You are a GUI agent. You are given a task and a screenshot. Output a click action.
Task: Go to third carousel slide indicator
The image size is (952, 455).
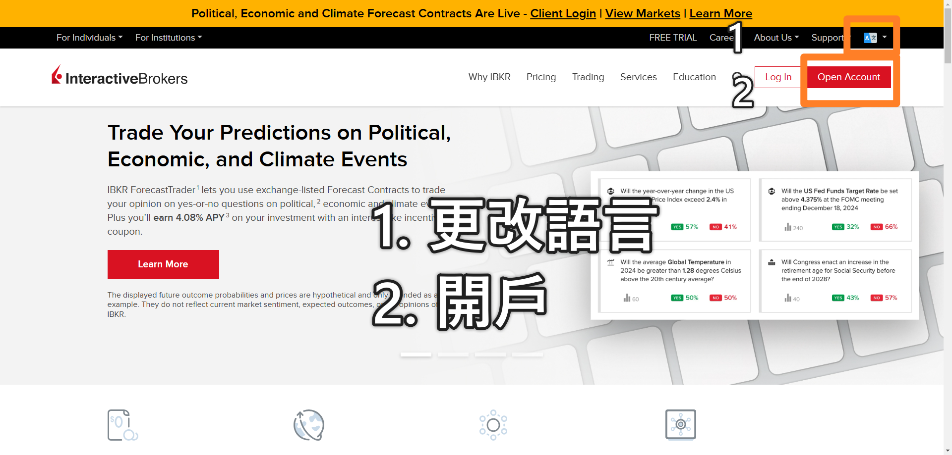click(490, 354)
